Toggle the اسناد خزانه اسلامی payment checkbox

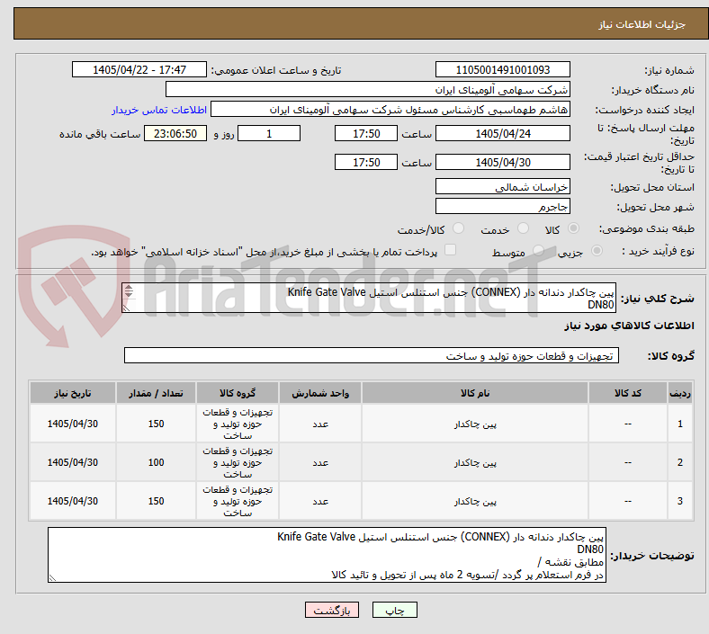tap(450, 250)
